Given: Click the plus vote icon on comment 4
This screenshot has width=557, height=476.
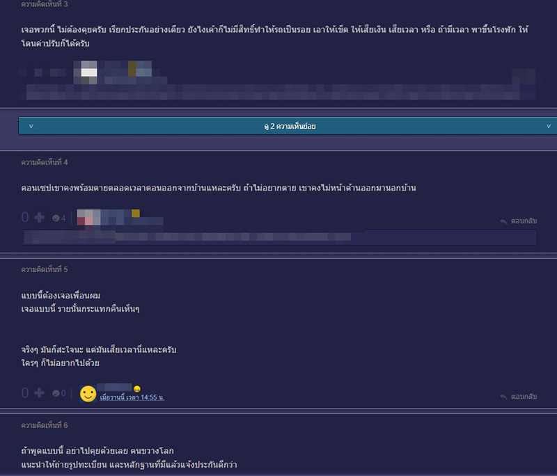Looking at the screenshot, I should tap(39, 218).
